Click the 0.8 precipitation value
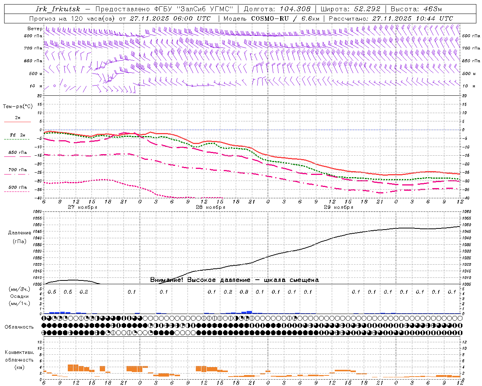 click(x=244, y=292)
